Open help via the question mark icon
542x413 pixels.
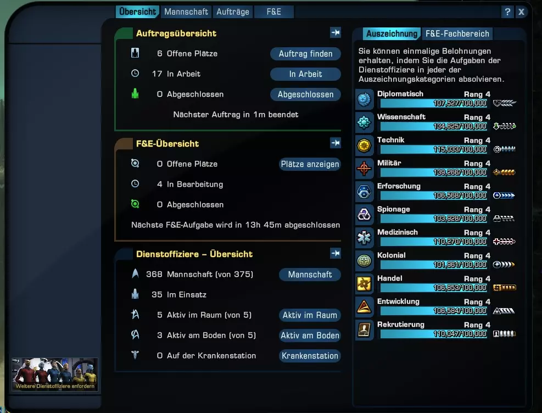[x=507, y=12]
